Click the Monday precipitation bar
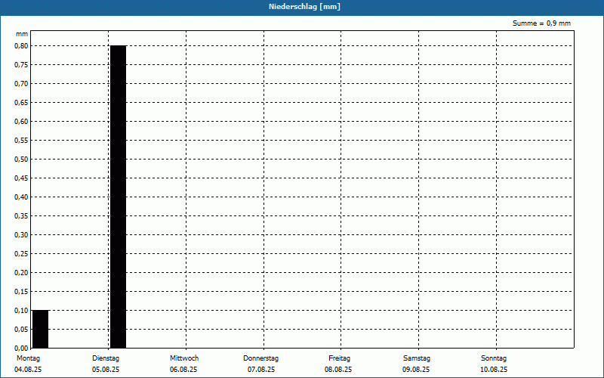The width and height of the screenshot is (604, 378). coord(41,329)
